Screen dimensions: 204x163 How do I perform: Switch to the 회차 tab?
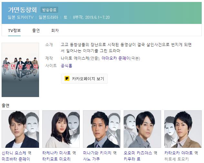[x=55, y=30]
